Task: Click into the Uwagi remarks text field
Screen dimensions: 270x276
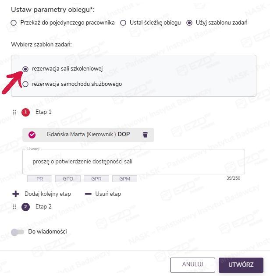Action: [133, 162]
